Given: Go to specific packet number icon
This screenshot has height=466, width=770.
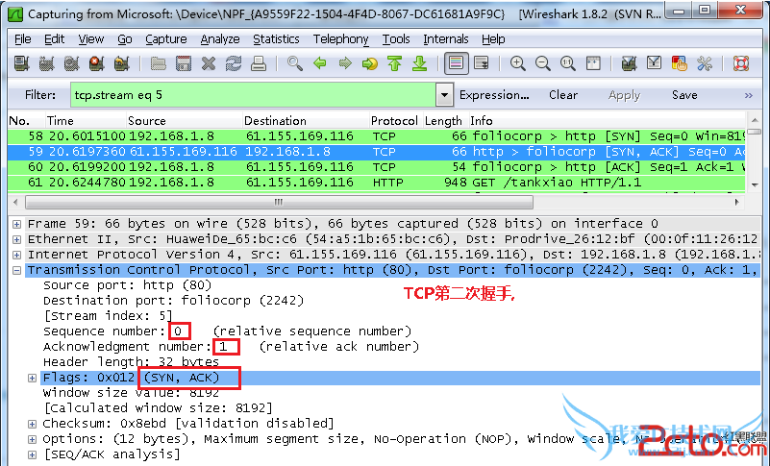Looking at the screenshot, I should [x=370, y=63].
